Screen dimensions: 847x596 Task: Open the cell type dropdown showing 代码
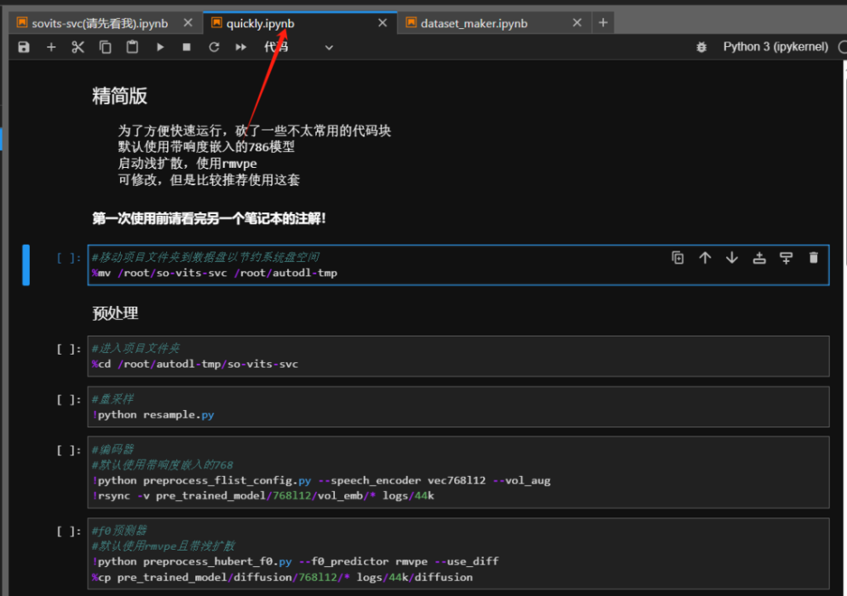click(298, 47)
